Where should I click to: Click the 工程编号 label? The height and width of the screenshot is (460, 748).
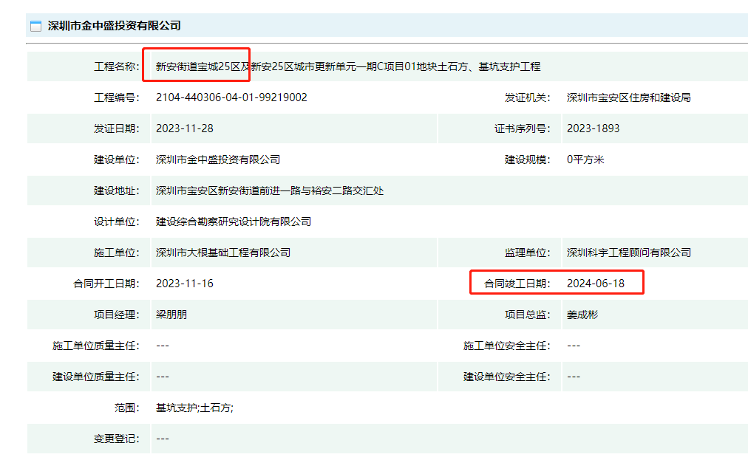click(x=117, y=97)
